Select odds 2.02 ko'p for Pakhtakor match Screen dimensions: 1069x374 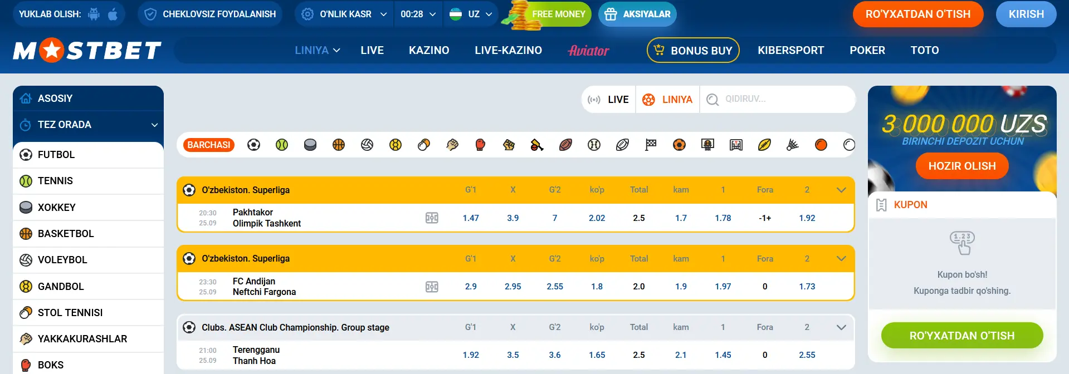click(597, 218)
